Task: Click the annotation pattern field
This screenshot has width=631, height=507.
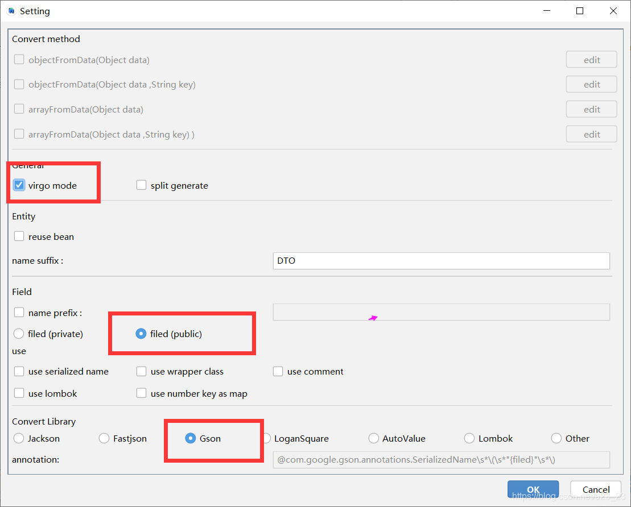Action: point(441,460)
